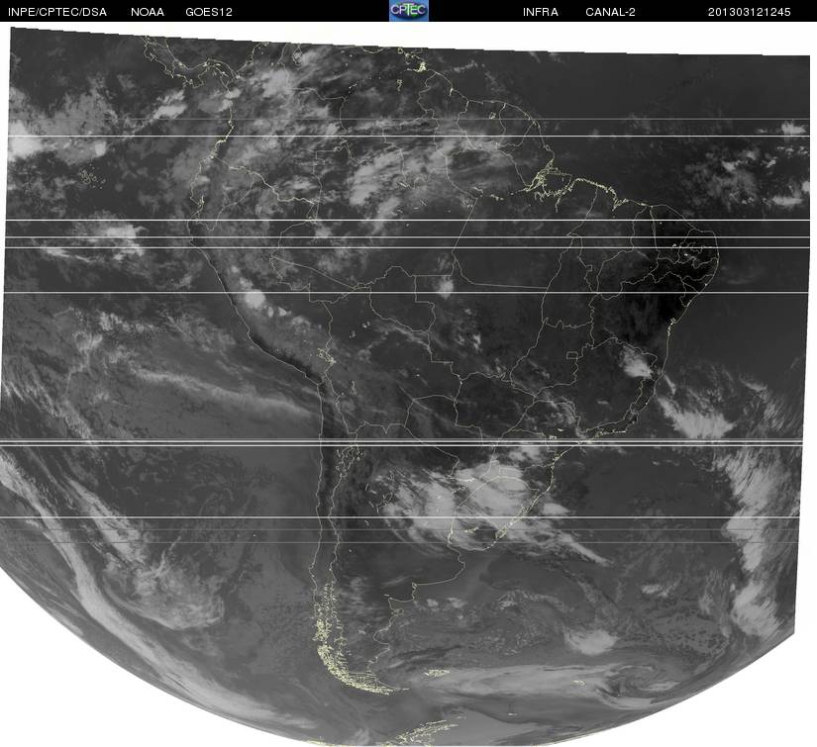Screen dimensions: 817x747
Task: Click the 201303121245 timestamp
Action: coord(750,12)
